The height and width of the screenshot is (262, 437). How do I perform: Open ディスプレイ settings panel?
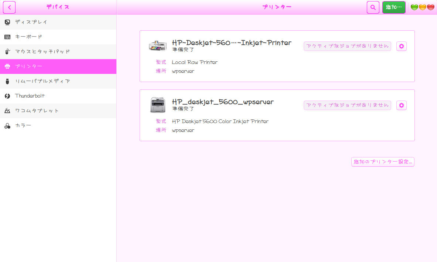[58, 22]
